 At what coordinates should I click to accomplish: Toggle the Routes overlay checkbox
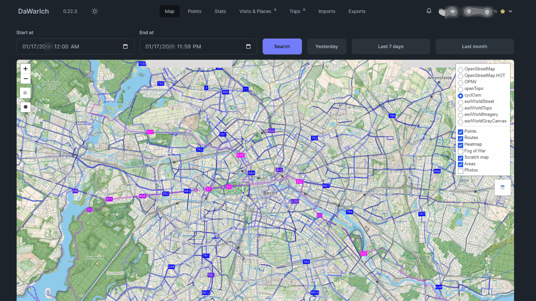coord(461,138)
